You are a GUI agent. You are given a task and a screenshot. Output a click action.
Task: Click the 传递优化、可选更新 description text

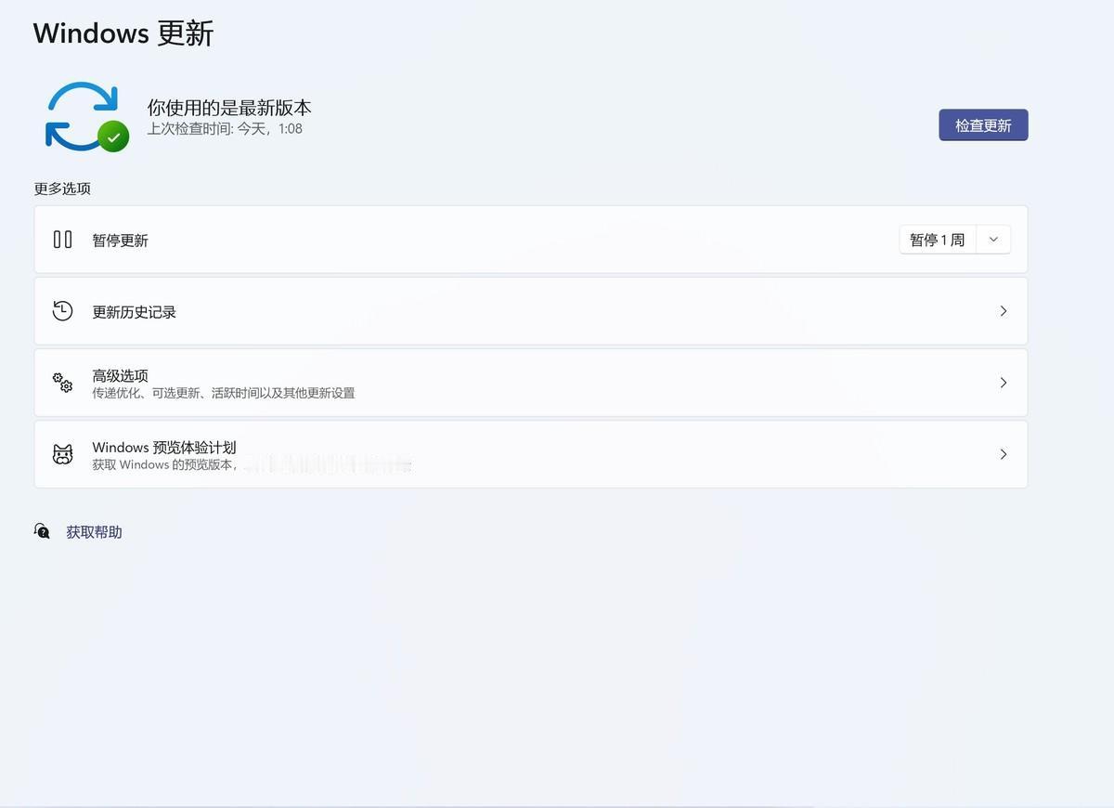tap(224, 393)
